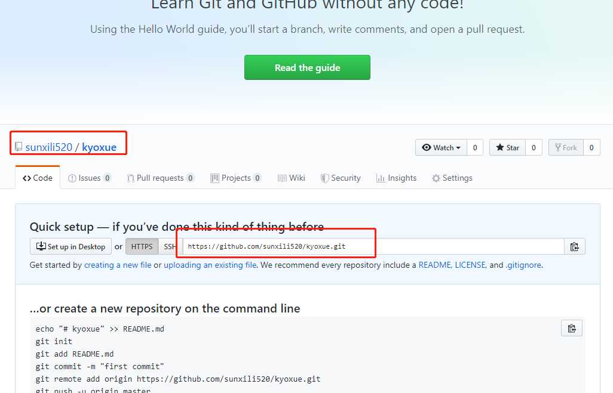
Task: Copy the command line snippet to clipboard
Action: tap(572, 328)
